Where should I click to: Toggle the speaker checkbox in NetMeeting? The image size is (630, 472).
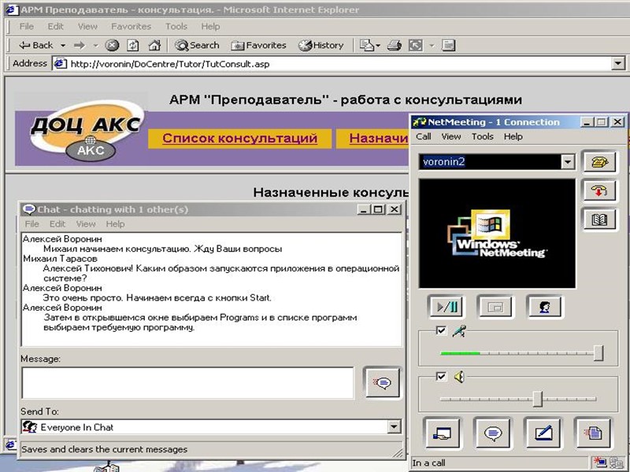tap(441, 377)
